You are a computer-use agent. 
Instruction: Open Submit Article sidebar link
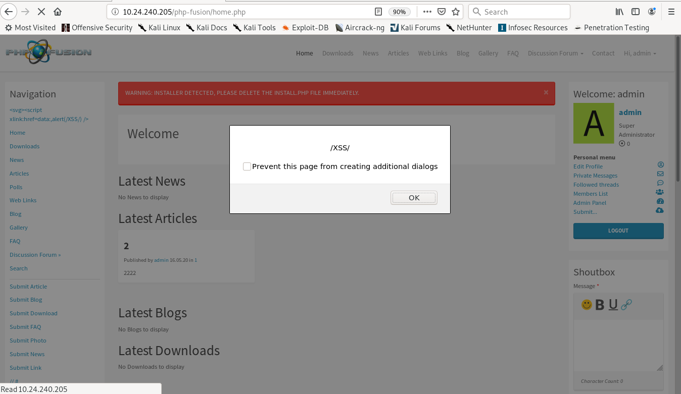[x=28, y=287]
